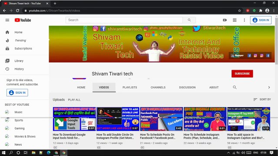Open the Sort By dropdown
Image resolution: width=278 pixels, height=156 pixels.
pyautogui.click(x=262, y=99)
